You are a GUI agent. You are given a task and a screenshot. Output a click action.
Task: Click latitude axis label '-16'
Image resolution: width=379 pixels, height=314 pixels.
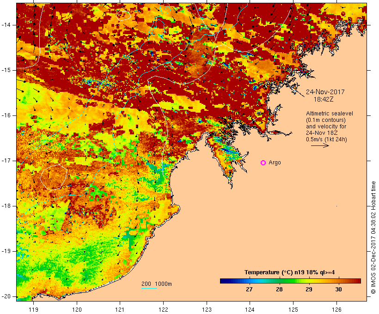[6, 115]
